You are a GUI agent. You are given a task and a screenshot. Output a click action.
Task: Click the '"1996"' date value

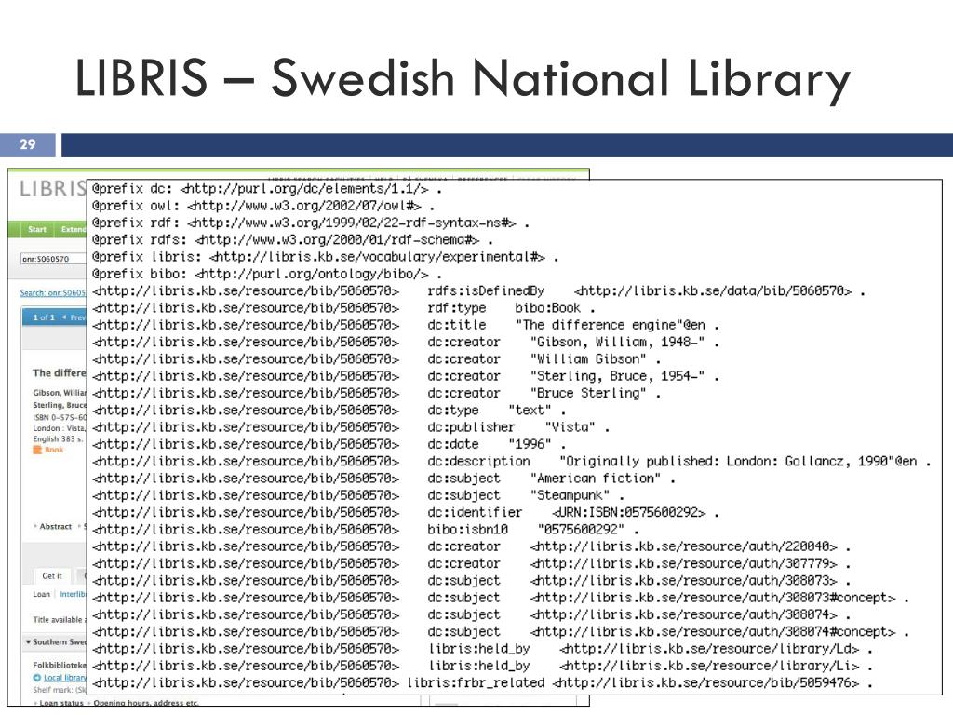coord(530,444)
